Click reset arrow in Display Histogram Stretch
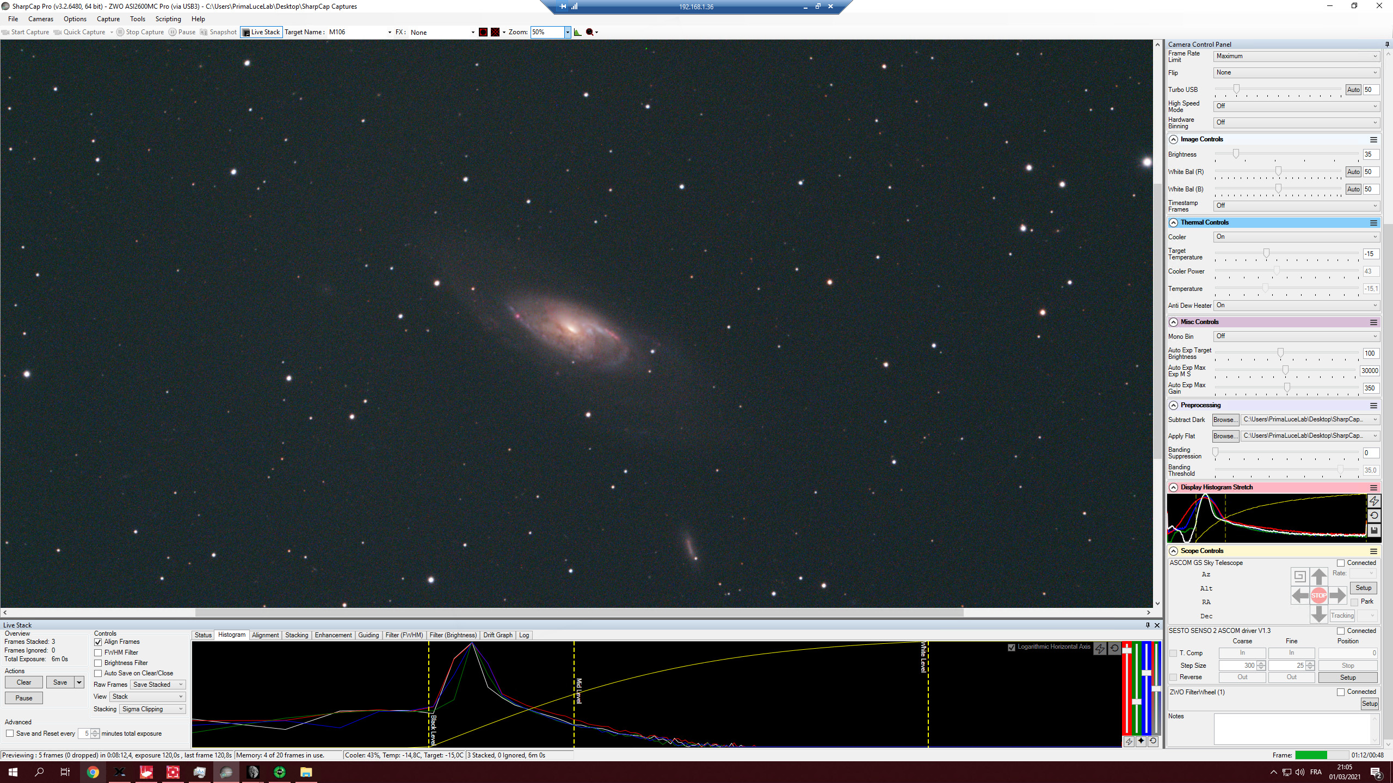The image size is (1393, 783). pos(1374,515)
